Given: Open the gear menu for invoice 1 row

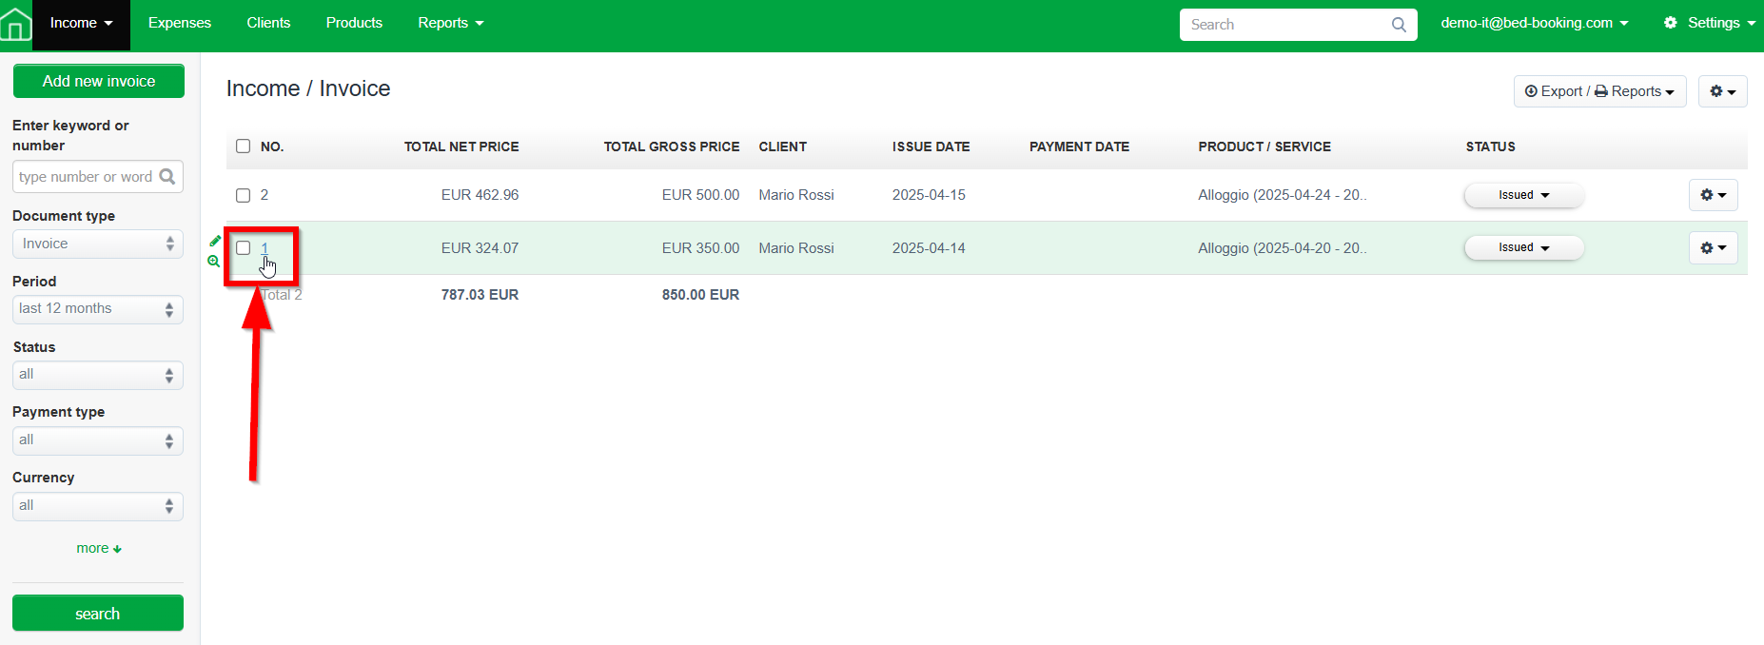Looking at the screenshot, I should pyautogui.click(x=1713, y=248).
